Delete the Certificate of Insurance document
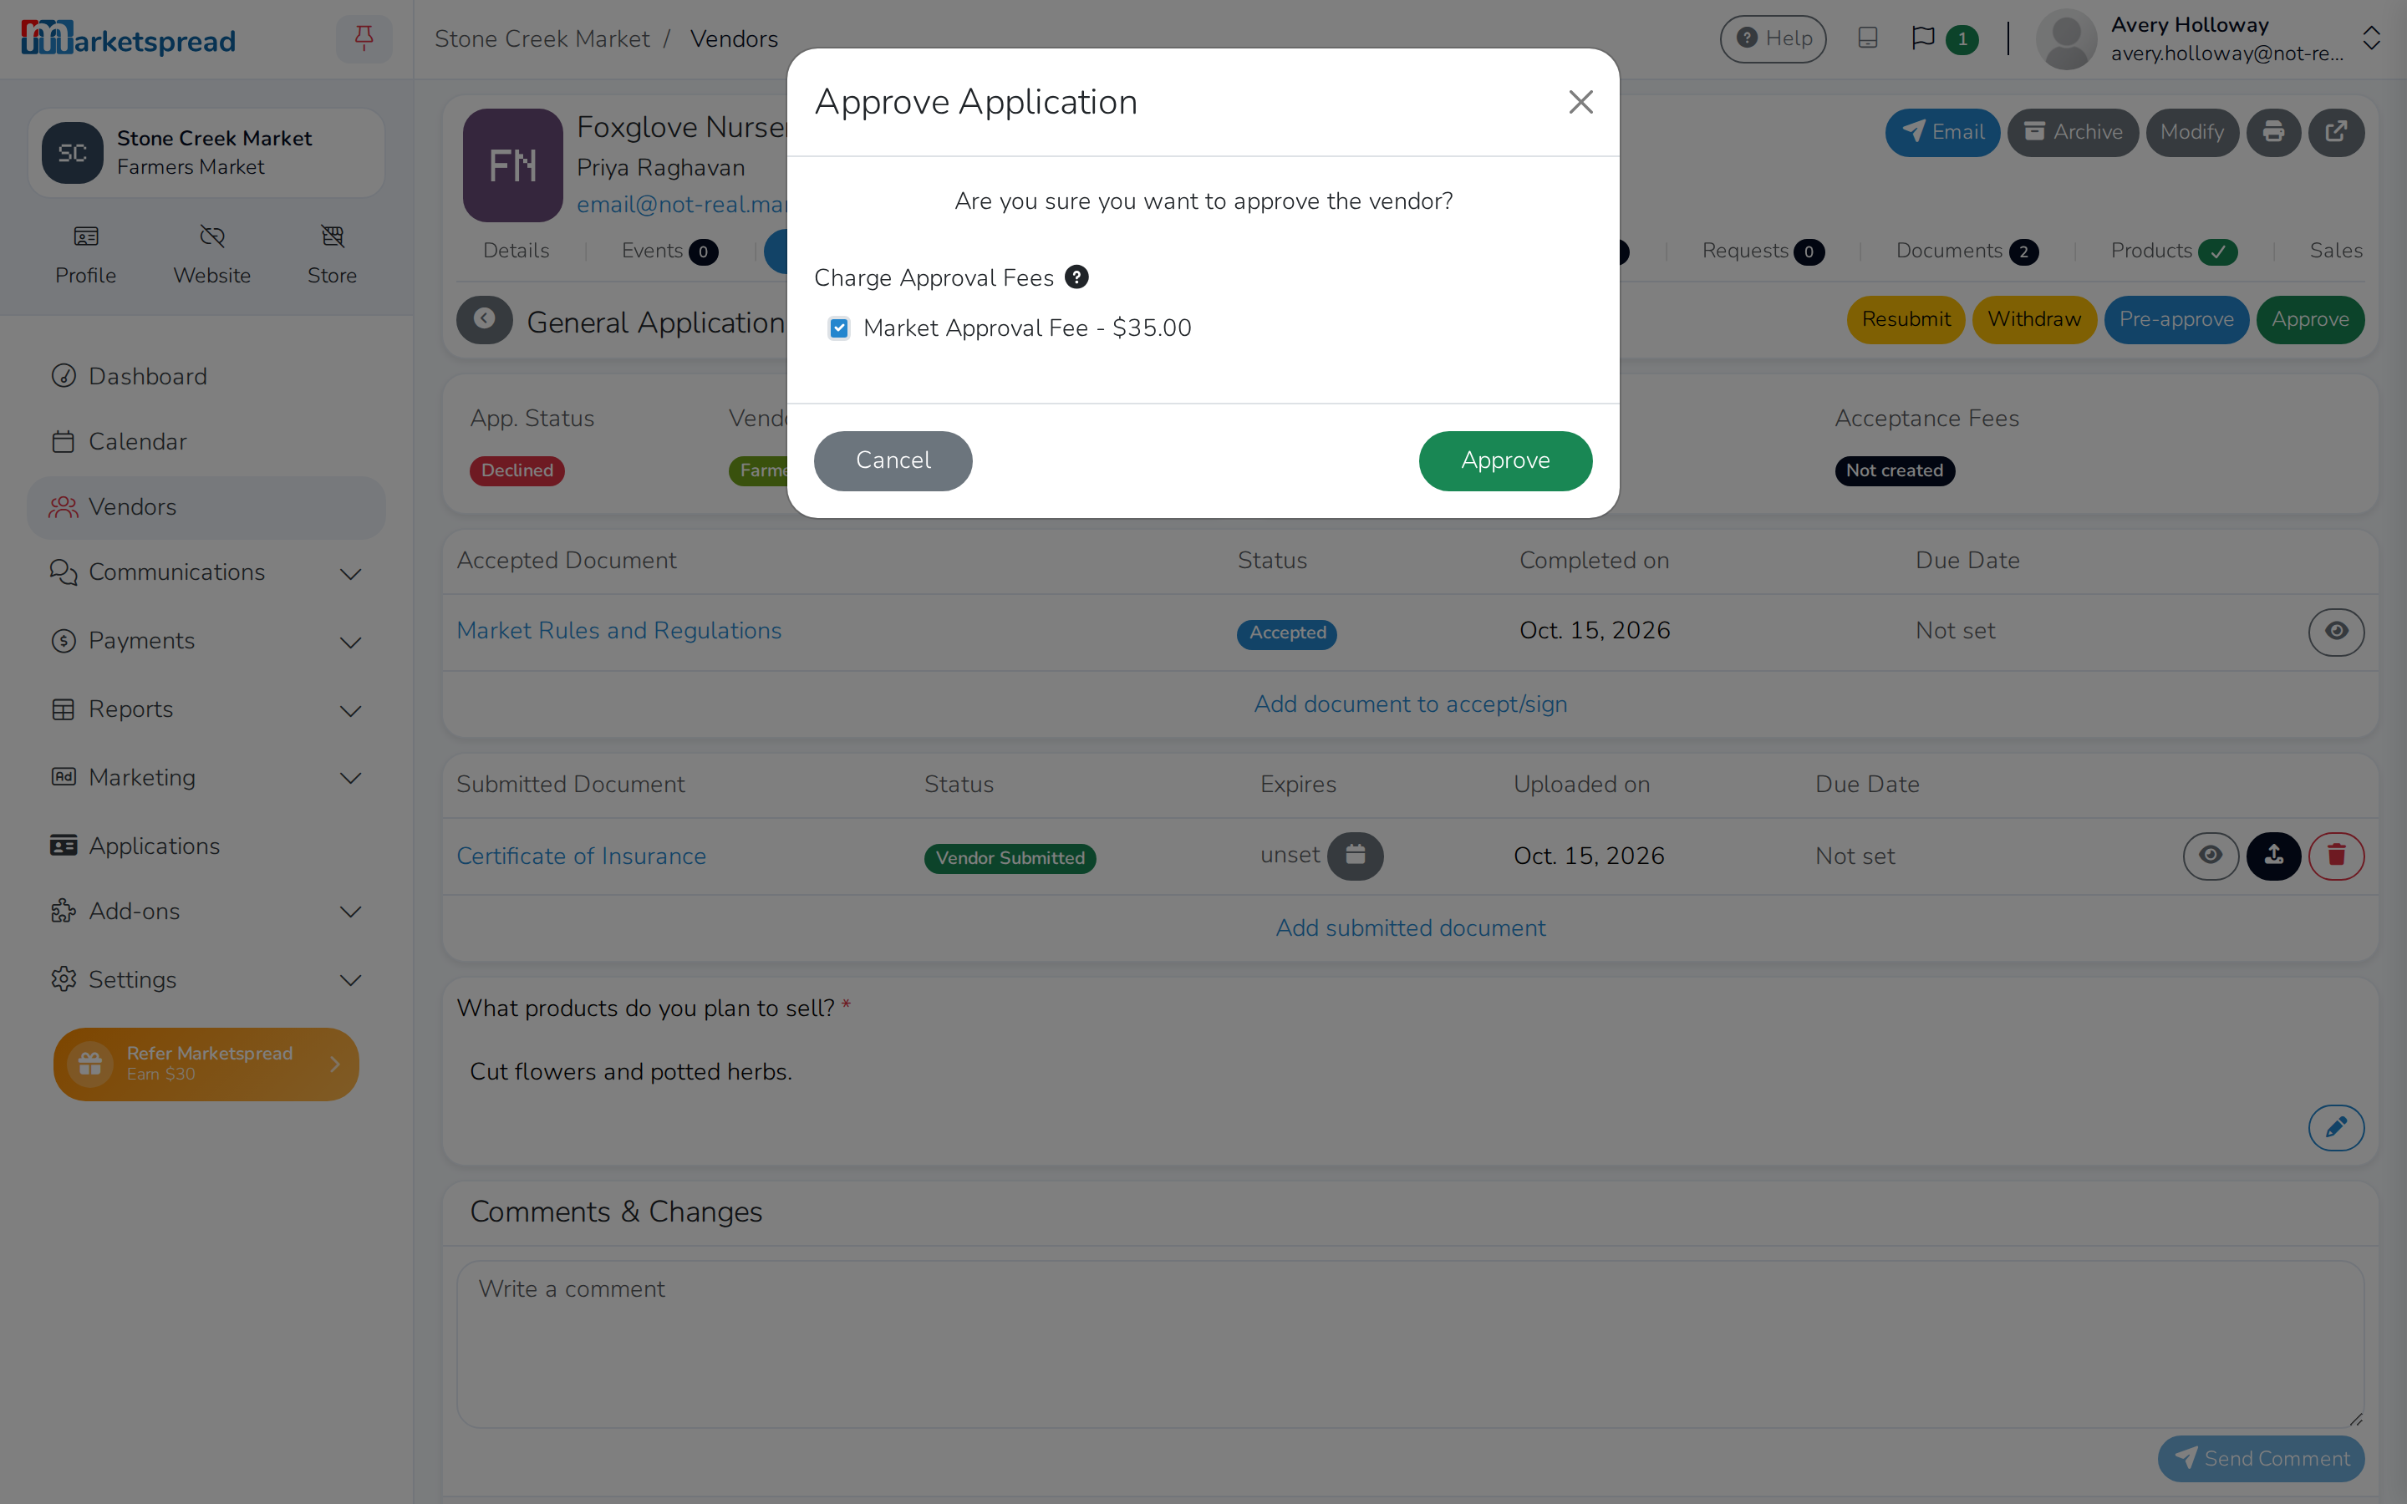 tap(2335, 856)
